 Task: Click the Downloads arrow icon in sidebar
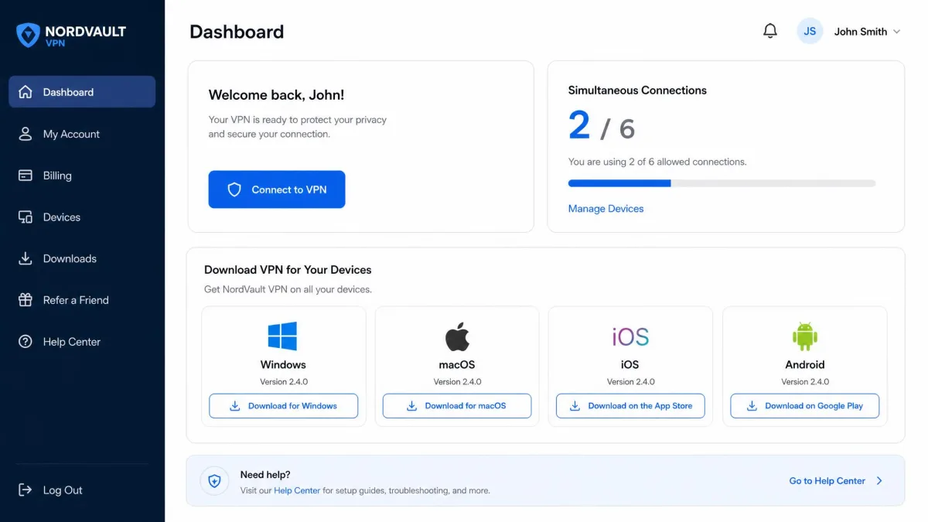[x=26, y=258]
